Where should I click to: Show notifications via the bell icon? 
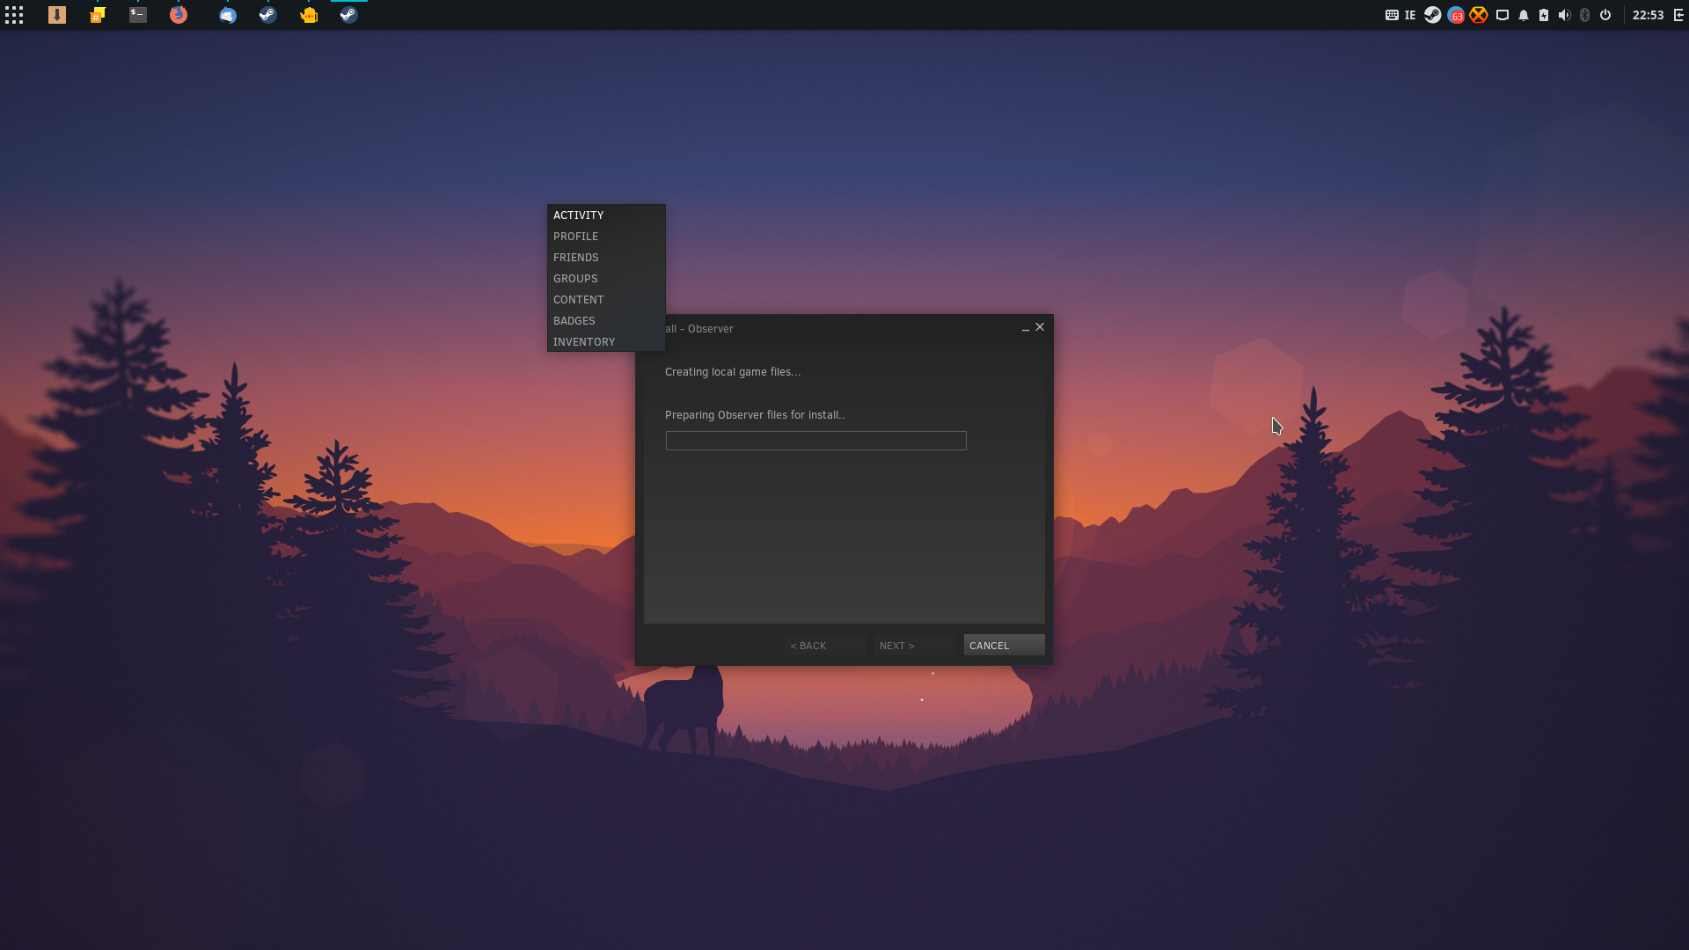(x=1524, y=15)
